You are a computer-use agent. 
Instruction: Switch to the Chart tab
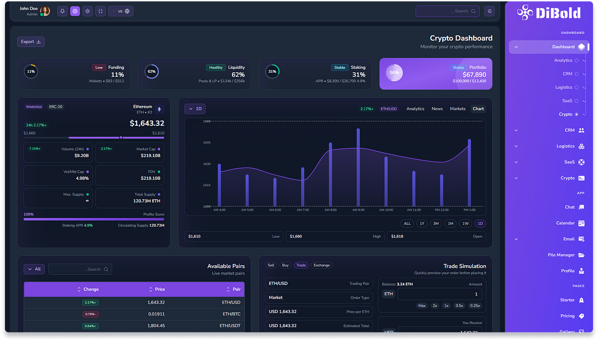(x=478, y=109)
